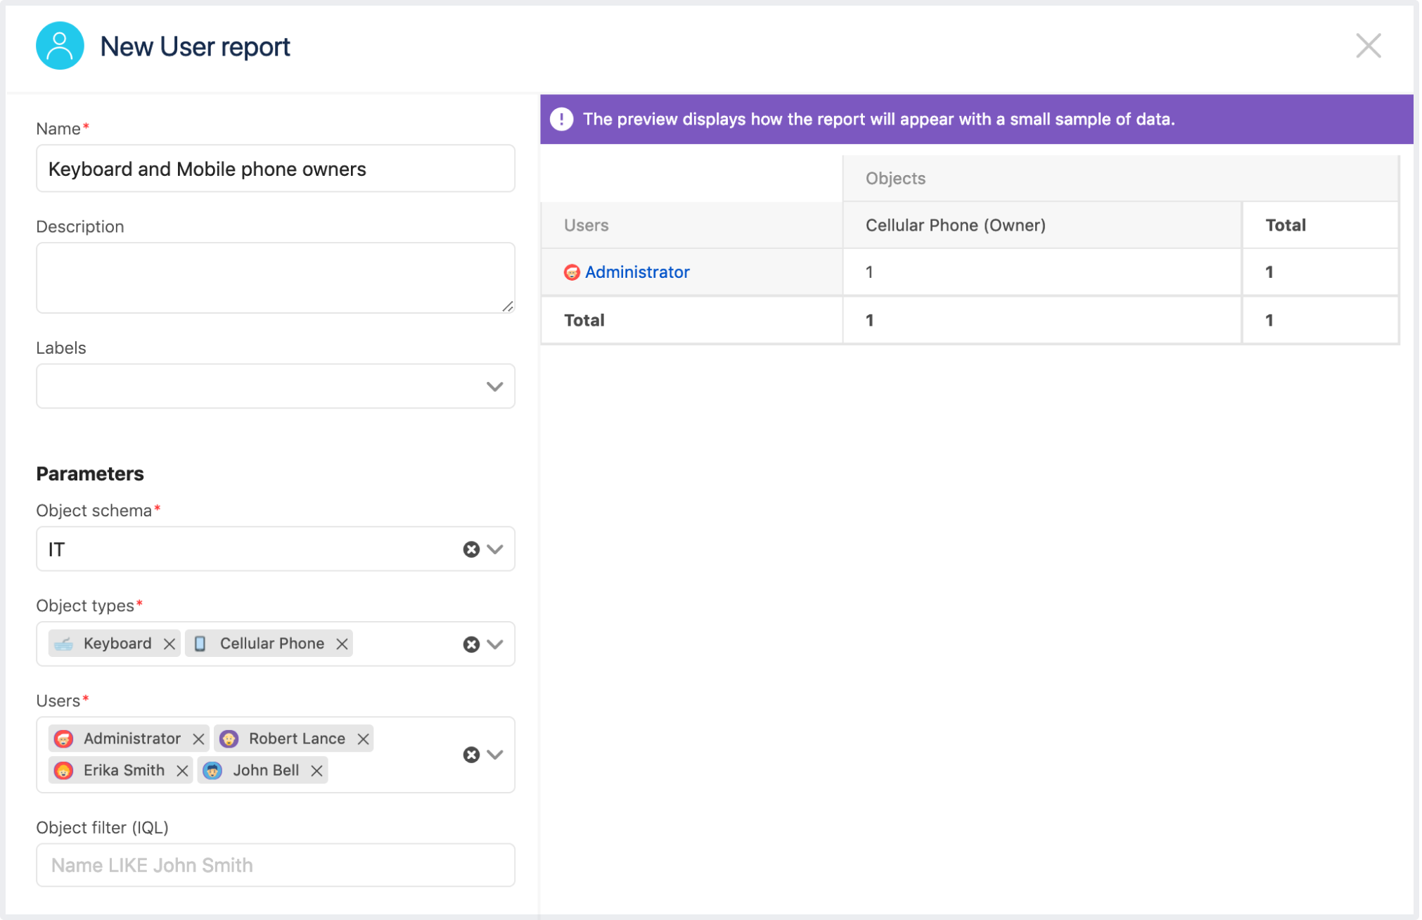Click the user report avatar icon
Screen dimensions: 1422x920
(60, 46)
